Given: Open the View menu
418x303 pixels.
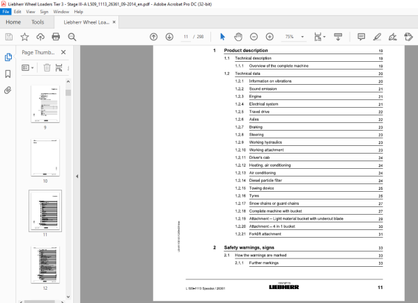Looking at the screenshot, I should tap(31, 12).
